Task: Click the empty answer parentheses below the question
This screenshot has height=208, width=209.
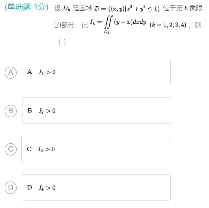Action: pyautogui.click(x=62, y=42)
